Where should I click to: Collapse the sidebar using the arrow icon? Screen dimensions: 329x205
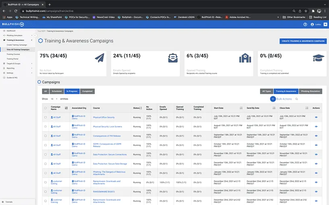coord(35,36)
